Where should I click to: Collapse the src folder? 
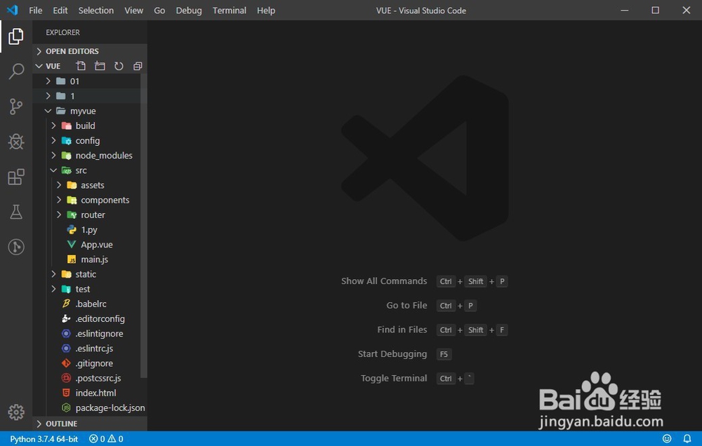[86, 170]
